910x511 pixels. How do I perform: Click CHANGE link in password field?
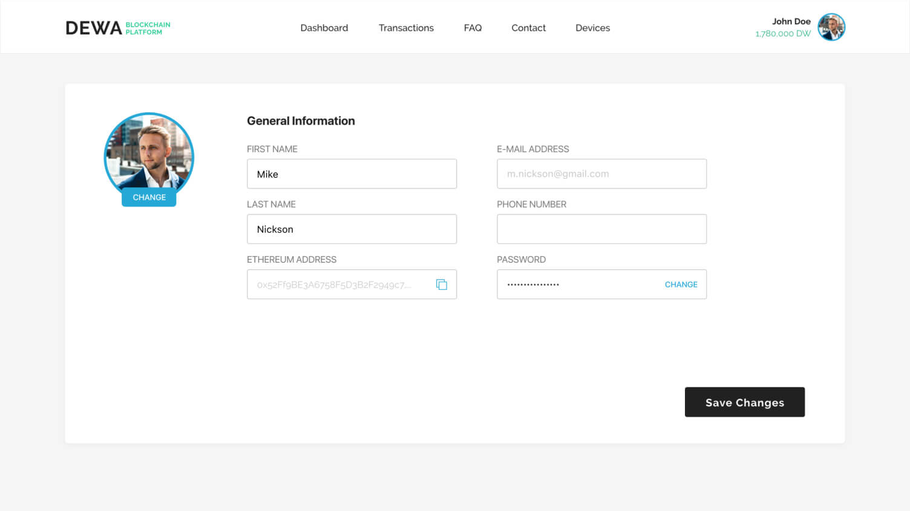tap(681, 284)
